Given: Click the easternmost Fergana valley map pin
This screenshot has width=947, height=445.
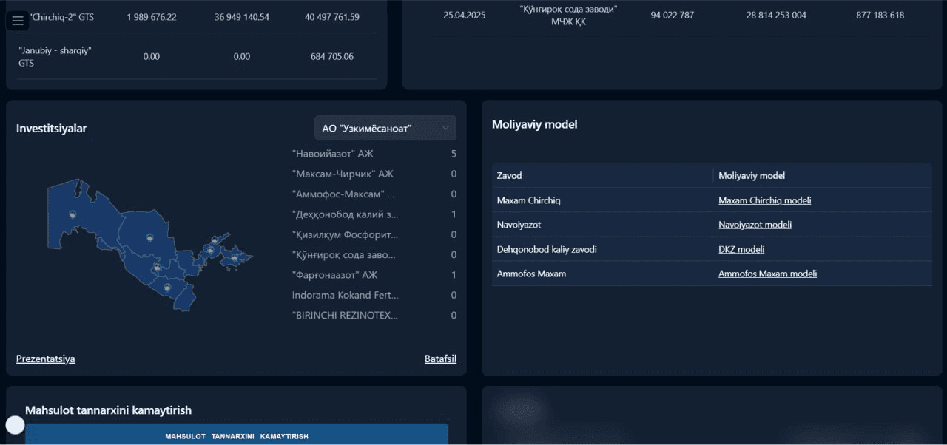Looking at the screenshot, I should [235, 258].
